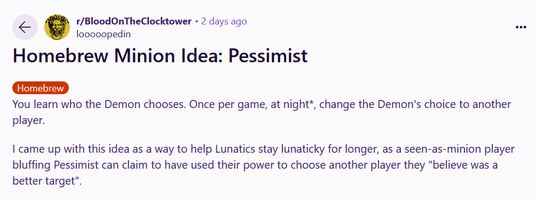Click the "2 days ago" timestamp
The image size is (536, 199).
(224, 21)
